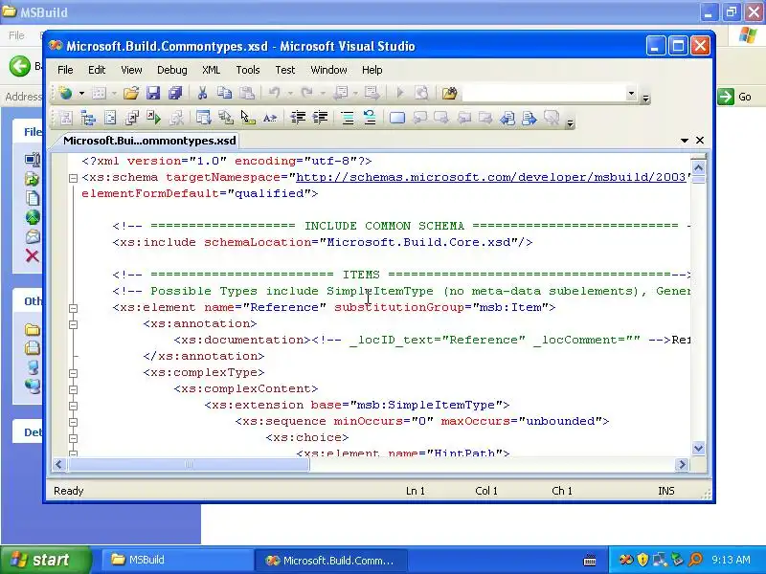The image size is (766, 574).
Task: Click the editor vertical scrollbar down arrow
Action: [x=699, y=448]
